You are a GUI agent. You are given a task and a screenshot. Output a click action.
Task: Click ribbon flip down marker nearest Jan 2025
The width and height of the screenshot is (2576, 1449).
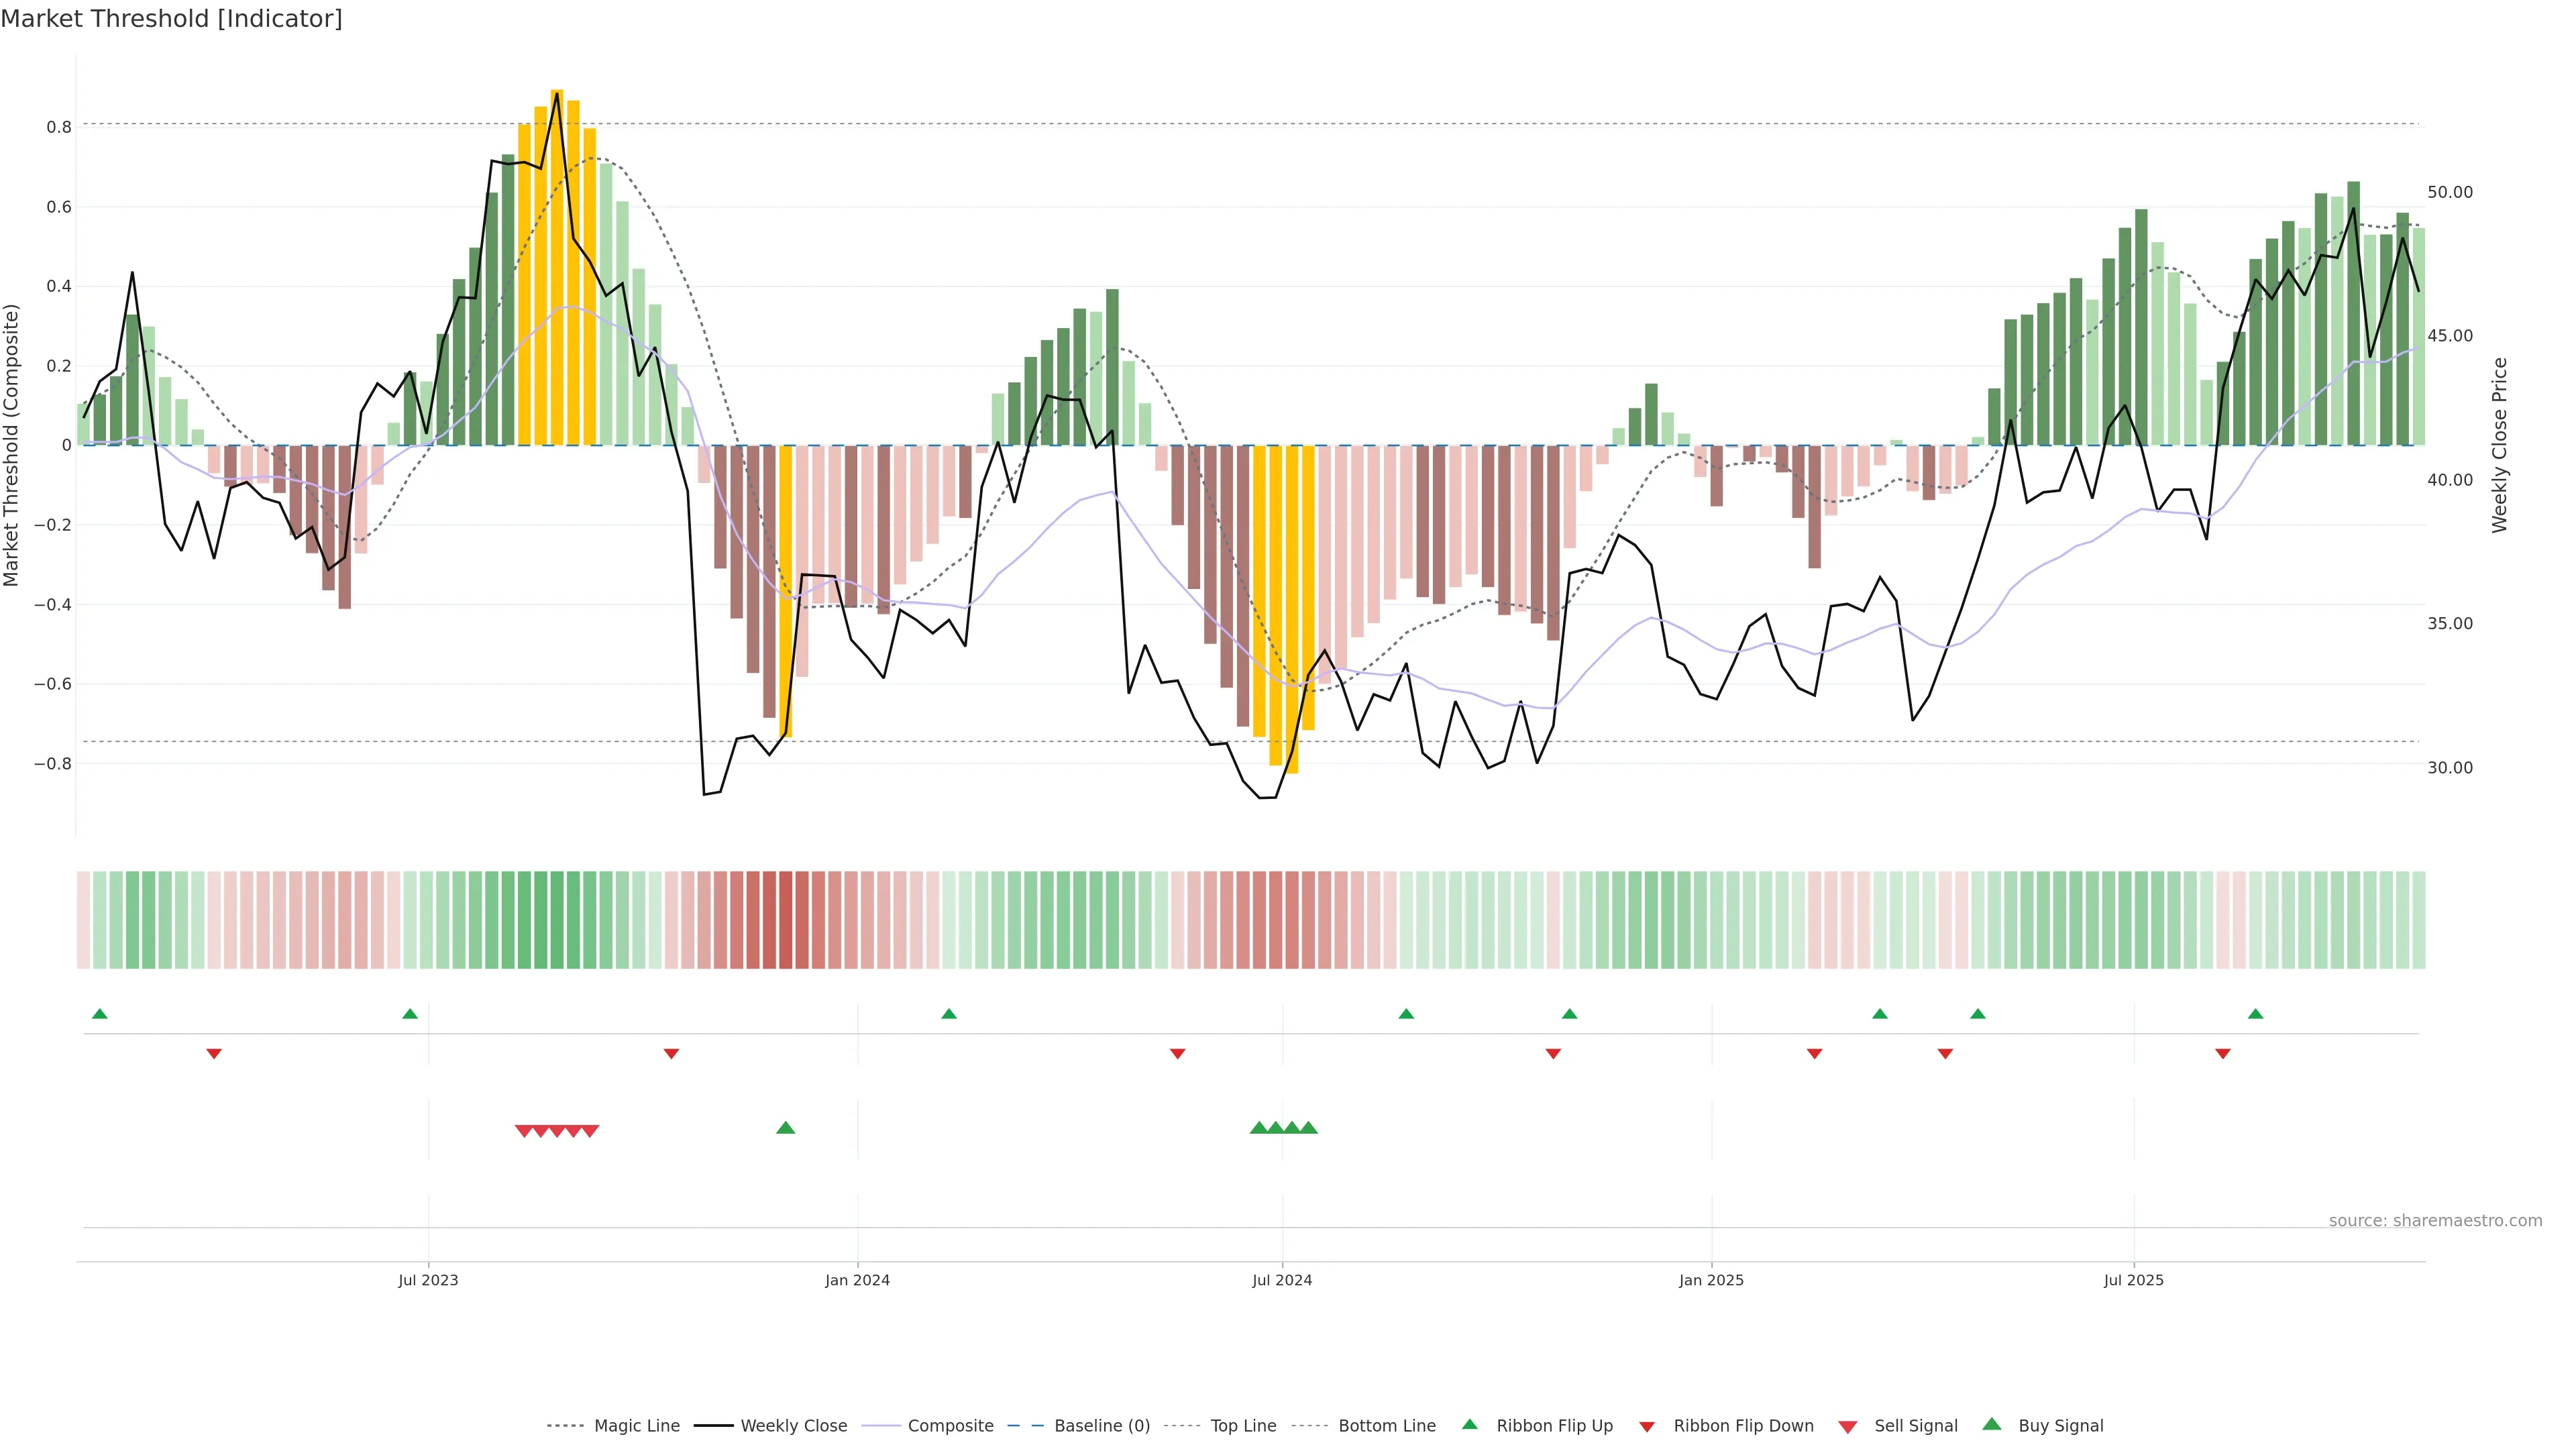pyautogui.click(x=1815, y=1054)
